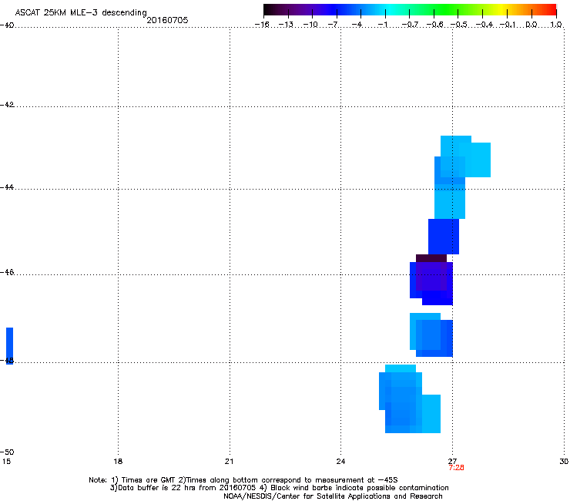Click the -0.1 label on the color scale
This screenshot has width=570, height=501.
pyautogui.click(x=508, y=25)
